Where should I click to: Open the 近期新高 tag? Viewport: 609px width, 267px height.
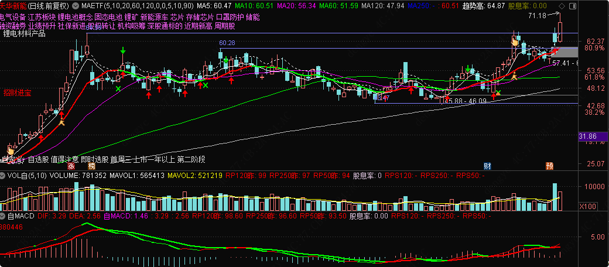click(198, 26)
